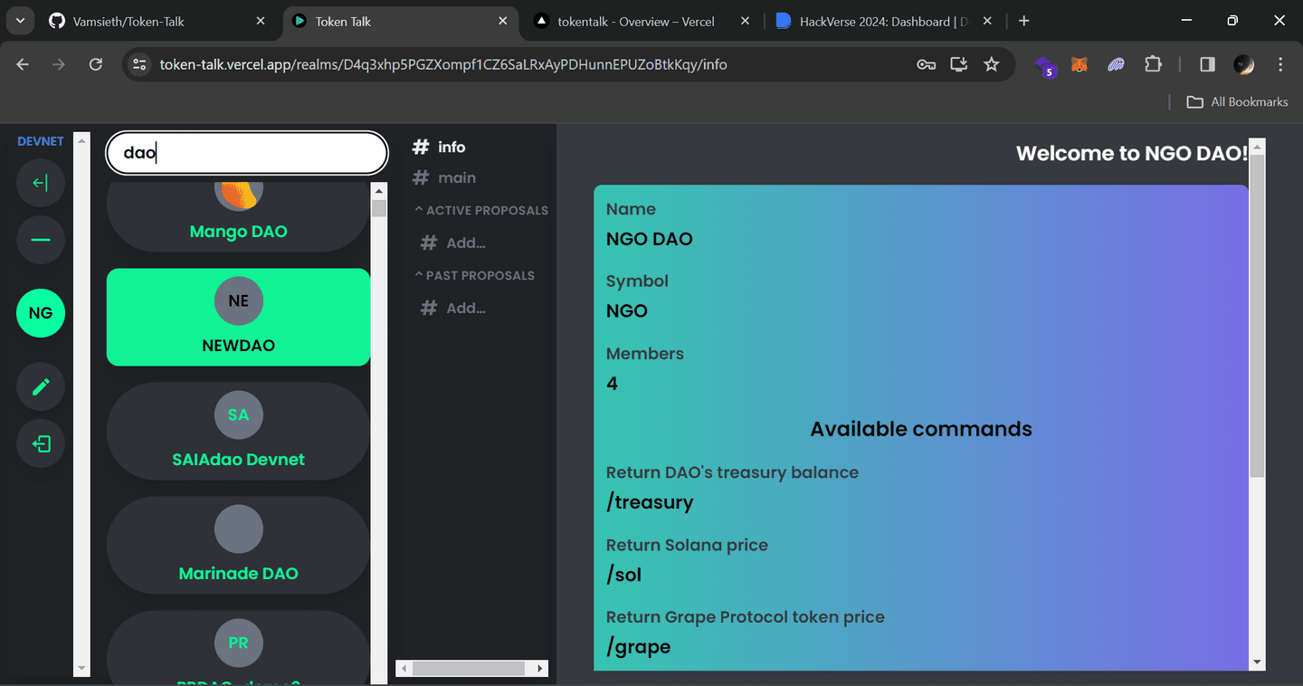Open the tab search dropdown
This screenshot has width=1303, height=686.
pyautogui.click(x=20, y=21)
